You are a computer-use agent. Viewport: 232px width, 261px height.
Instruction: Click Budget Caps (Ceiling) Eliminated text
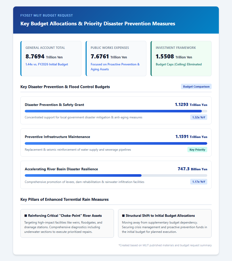click(x=179, y=64)
